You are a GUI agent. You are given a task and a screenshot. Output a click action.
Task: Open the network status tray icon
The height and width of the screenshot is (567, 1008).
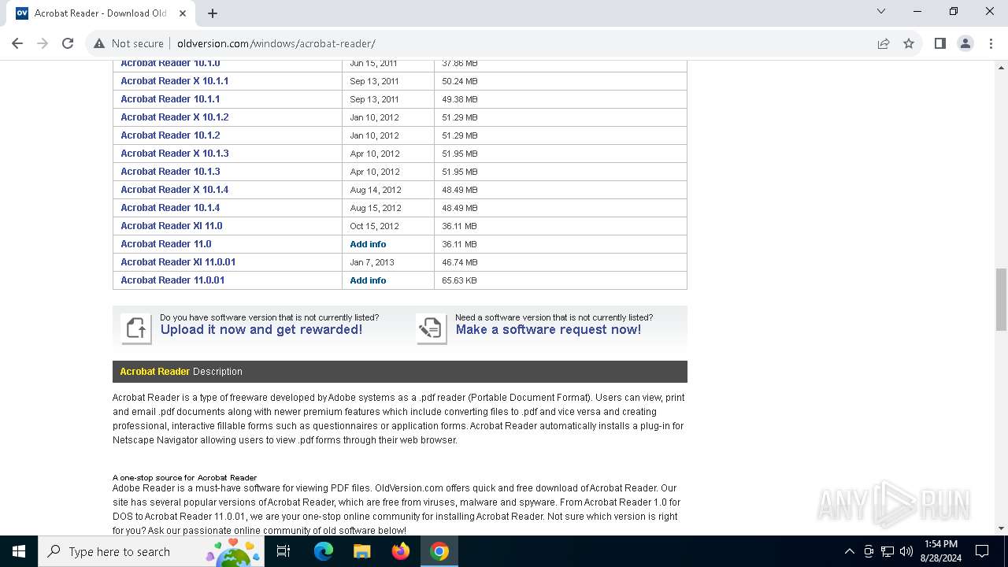[888, 551]
